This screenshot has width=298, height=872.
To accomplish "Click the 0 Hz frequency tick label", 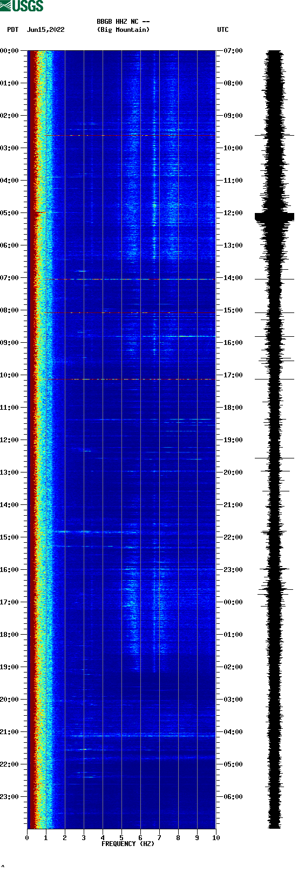I will (x=27, y=838).
